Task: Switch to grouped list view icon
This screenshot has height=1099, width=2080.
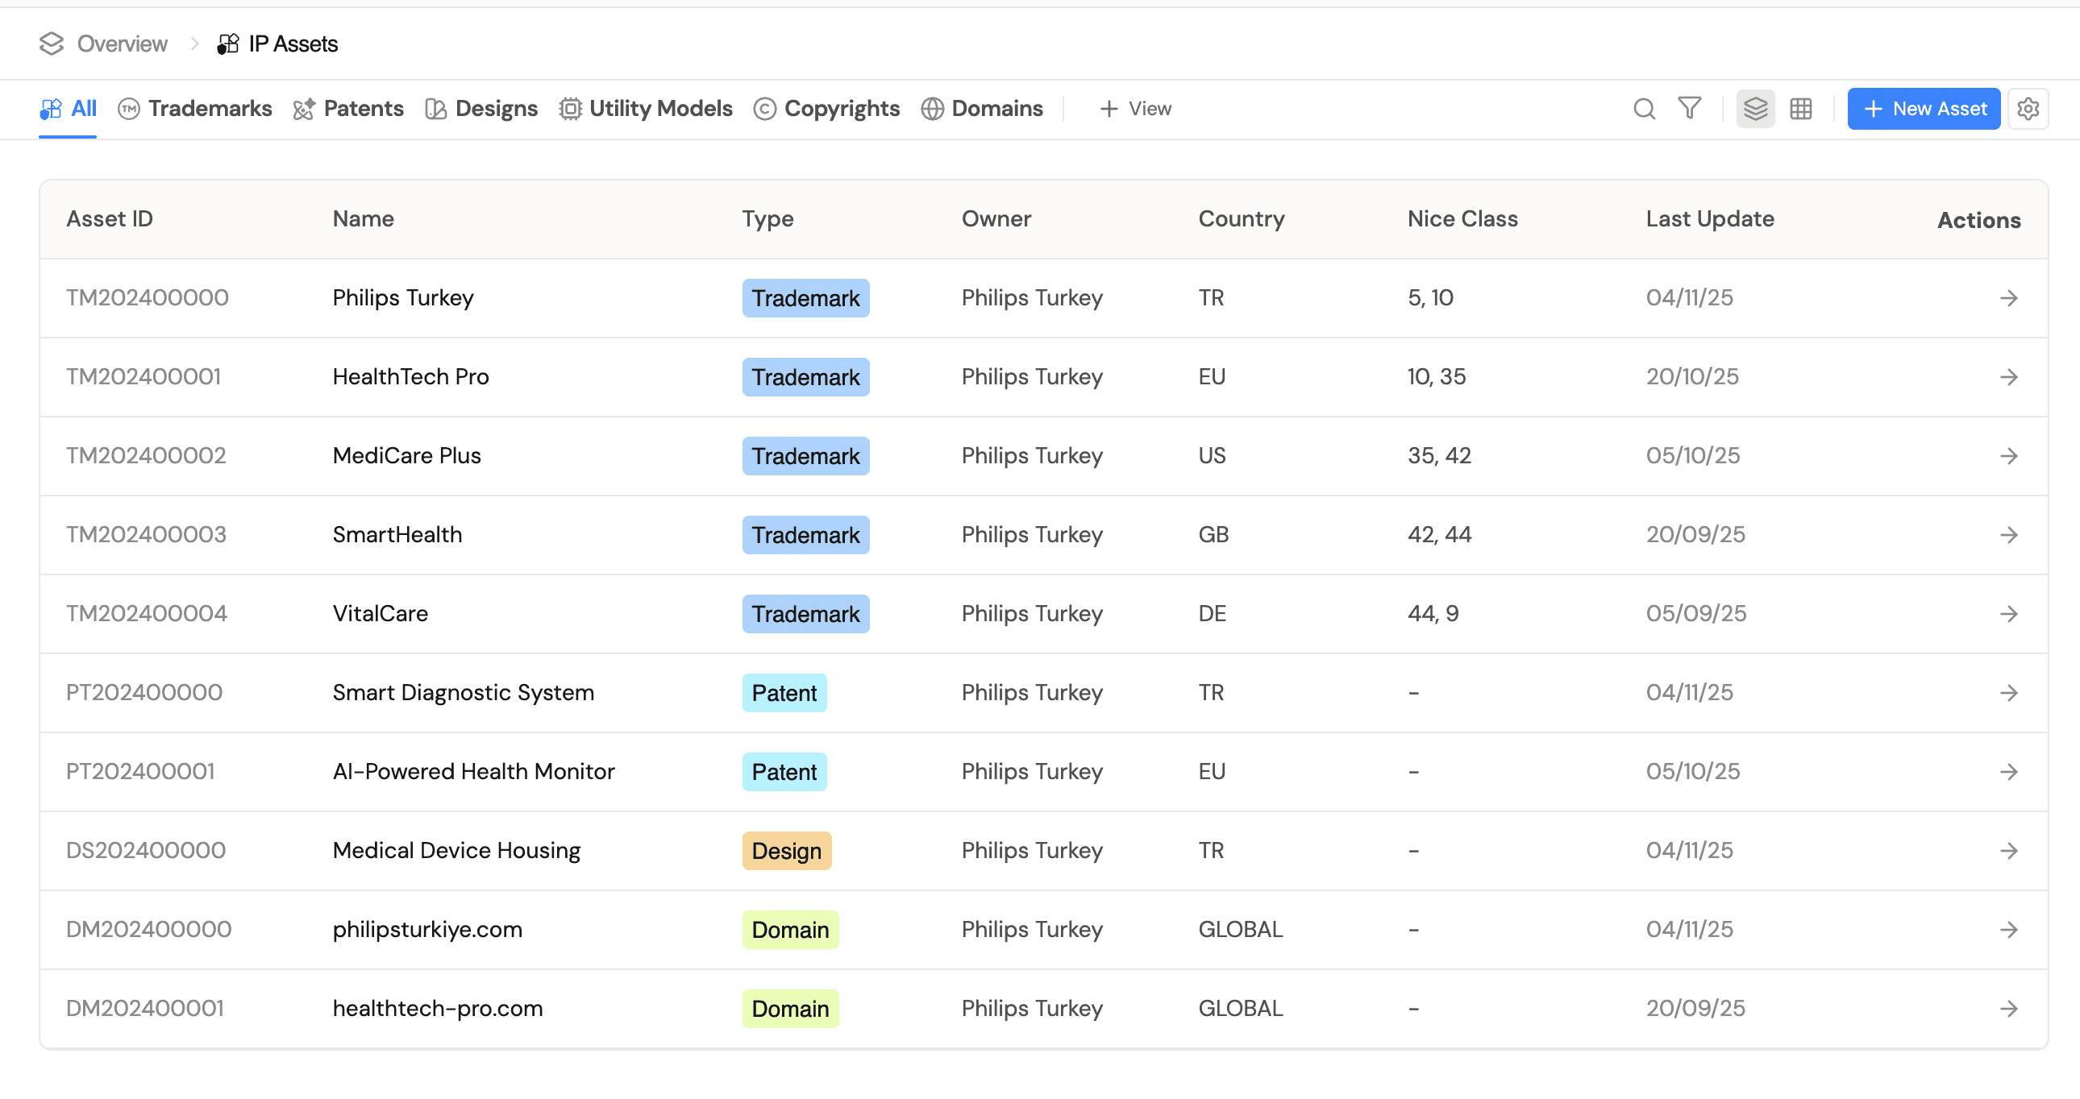Action: pos(1755,109)
